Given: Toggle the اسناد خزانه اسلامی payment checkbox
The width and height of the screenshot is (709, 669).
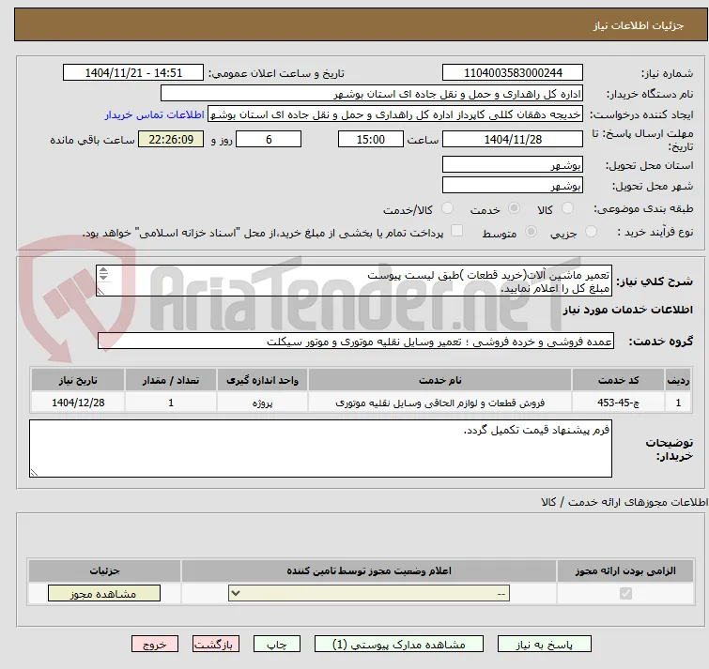Looking at the screenshot, I should (x=457, y=231).
